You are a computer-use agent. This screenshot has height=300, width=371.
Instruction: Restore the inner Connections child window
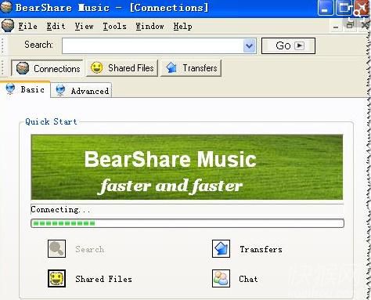[x=350, y=25]
